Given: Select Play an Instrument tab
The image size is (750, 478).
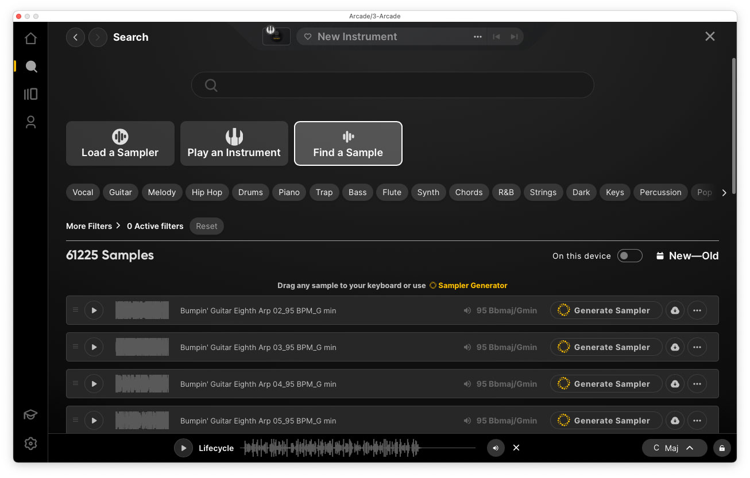Looking at the screenshot, I should 234,143.
